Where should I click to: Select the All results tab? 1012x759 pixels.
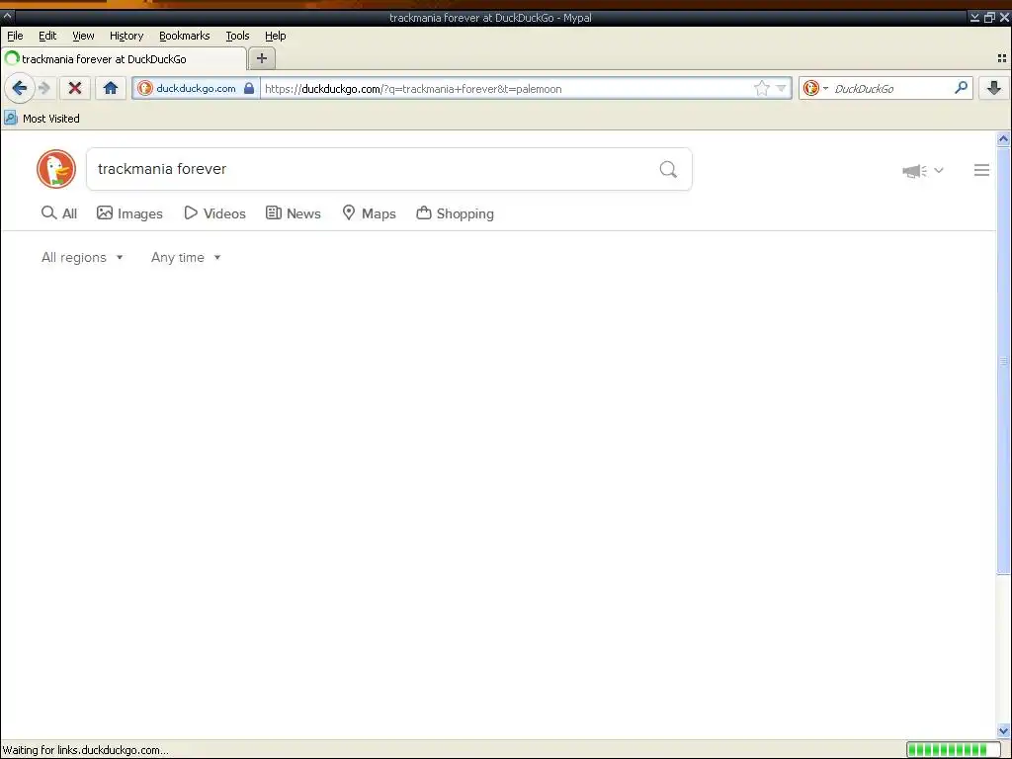click(58, 213)
